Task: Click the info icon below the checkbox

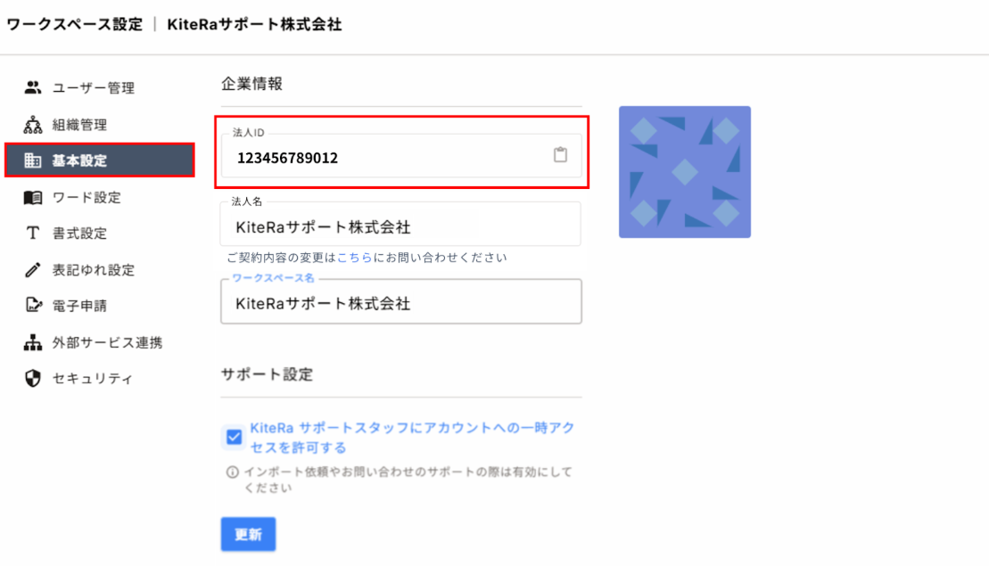Action: point(233,472)
